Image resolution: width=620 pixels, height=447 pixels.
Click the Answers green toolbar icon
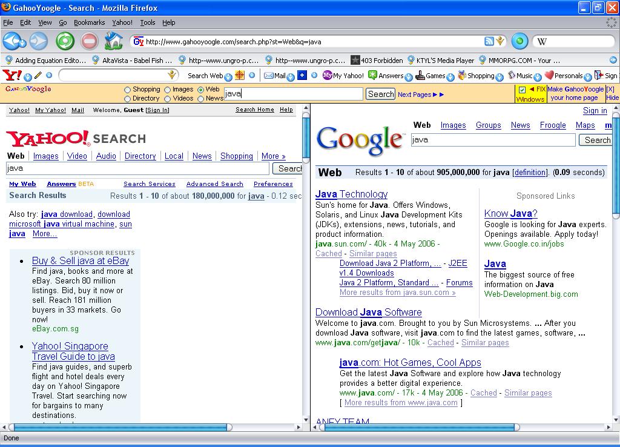(373, 75)
